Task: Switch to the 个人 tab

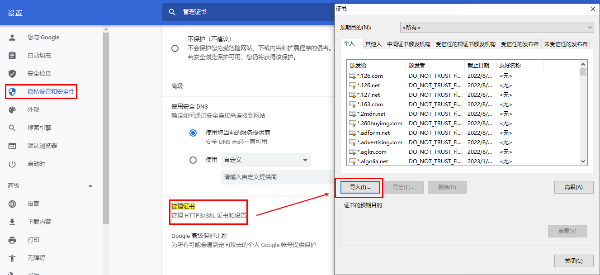Action: pos(351,43)
